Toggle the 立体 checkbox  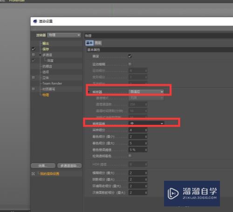(x=34, y=77)
